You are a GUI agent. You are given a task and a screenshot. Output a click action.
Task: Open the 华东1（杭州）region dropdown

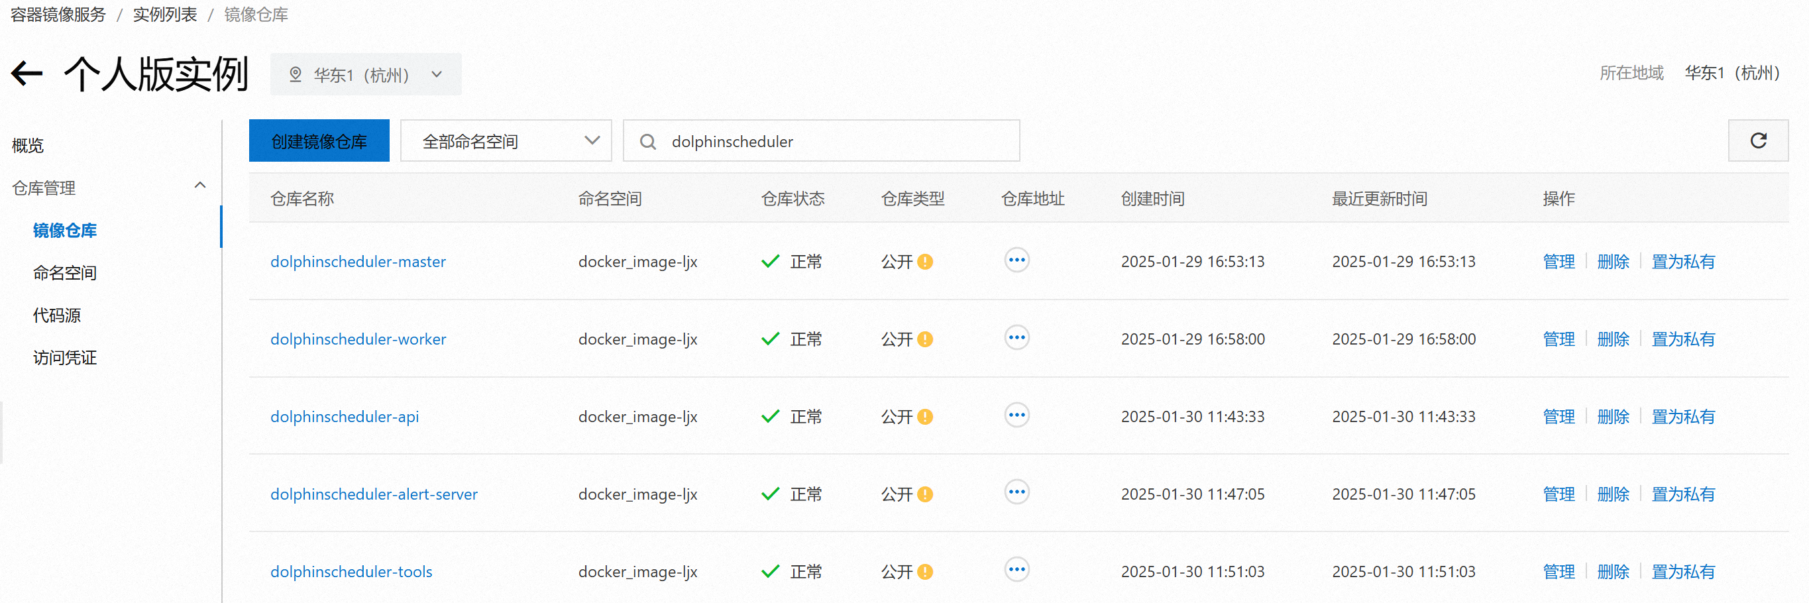click(x=366, y=74)
